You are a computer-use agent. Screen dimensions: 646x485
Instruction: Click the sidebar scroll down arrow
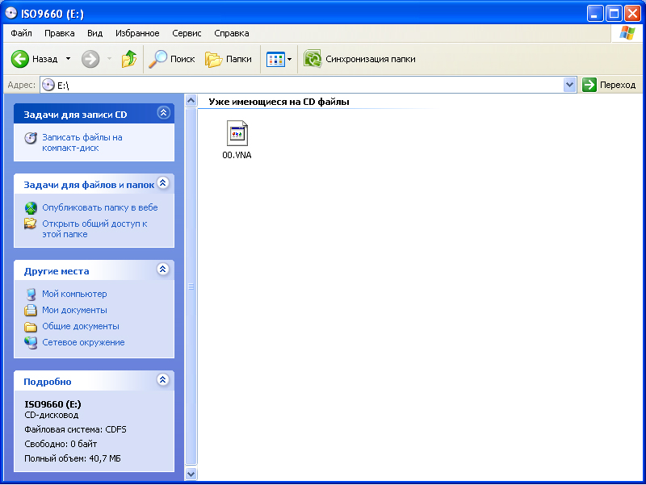(x=191, y=475)
